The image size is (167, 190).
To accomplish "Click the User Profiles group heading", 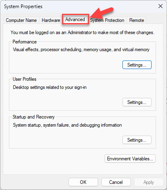I will coord(24,79).
